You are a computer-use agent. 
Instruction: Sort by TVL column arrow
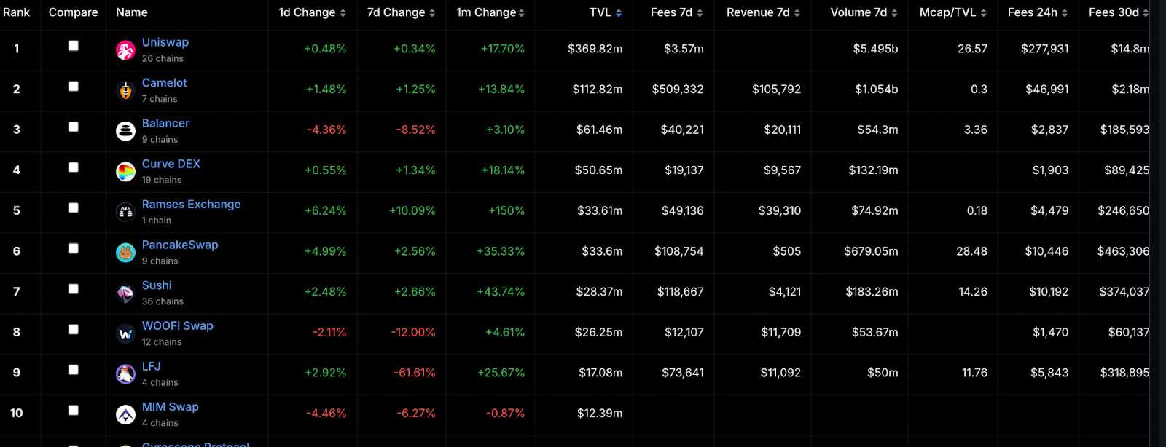pos(619,13)
